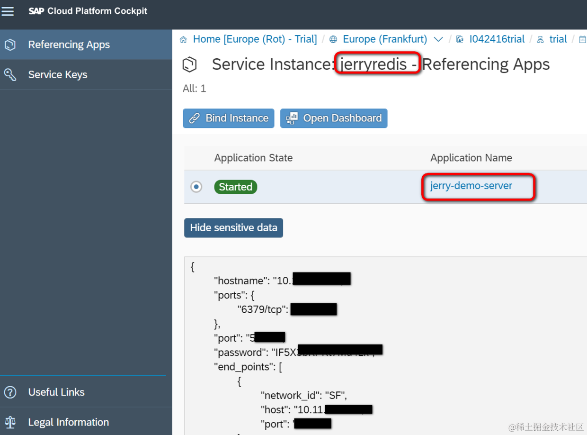This screenshot has height=435, width=587.
Task: Click the Legal Information scales icon
Action: (x=10, y=422)
